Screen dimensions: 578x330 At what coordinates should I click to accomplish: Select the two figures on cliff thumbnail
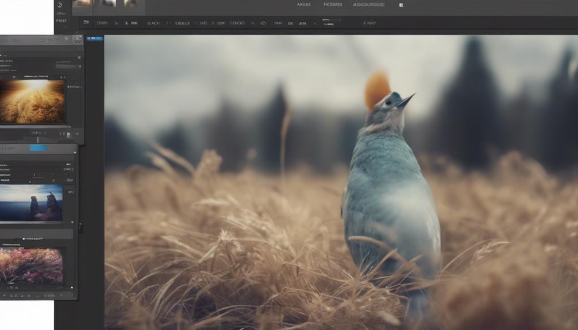point(32,203)
